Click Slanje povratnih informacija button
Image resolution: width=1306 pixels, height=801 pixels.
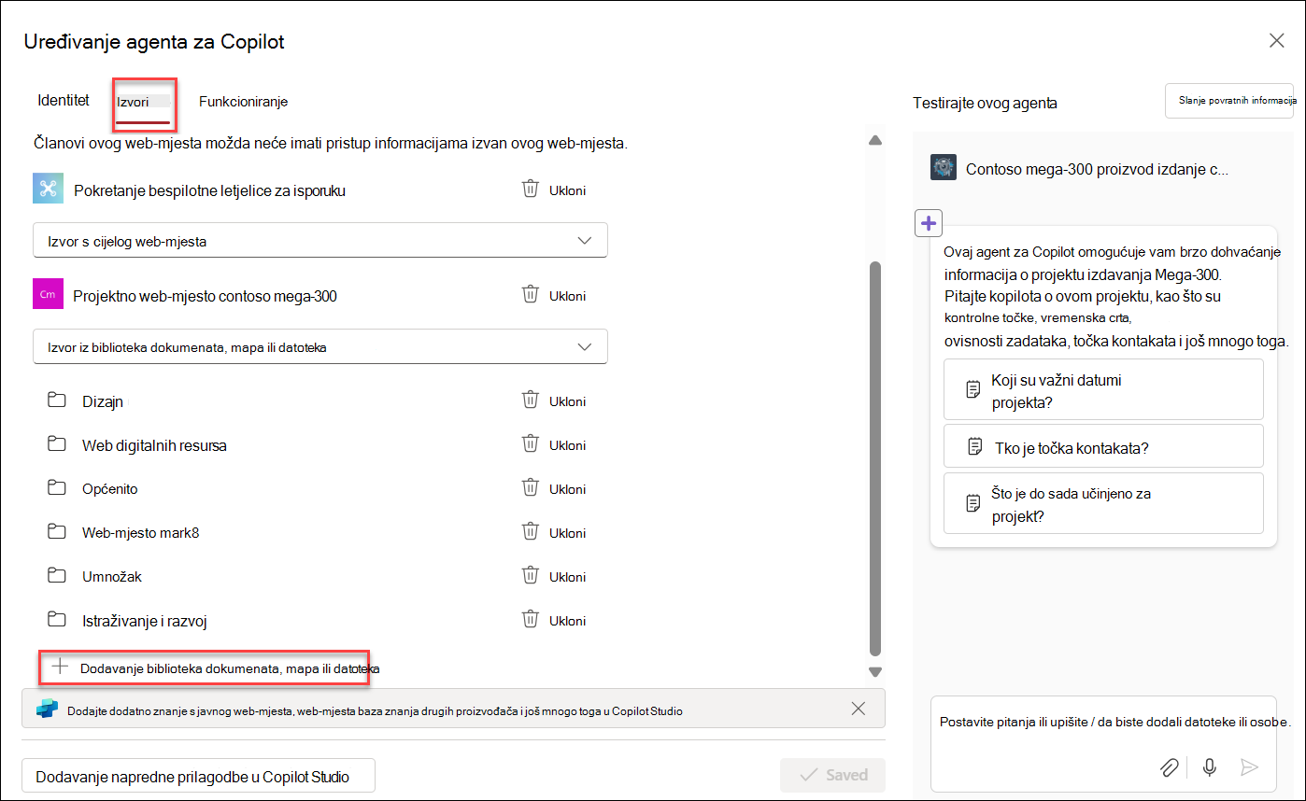coord(1229,100)
